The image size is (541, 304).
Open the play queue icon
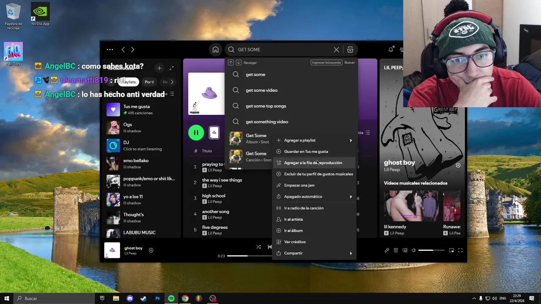coord(396,250)
